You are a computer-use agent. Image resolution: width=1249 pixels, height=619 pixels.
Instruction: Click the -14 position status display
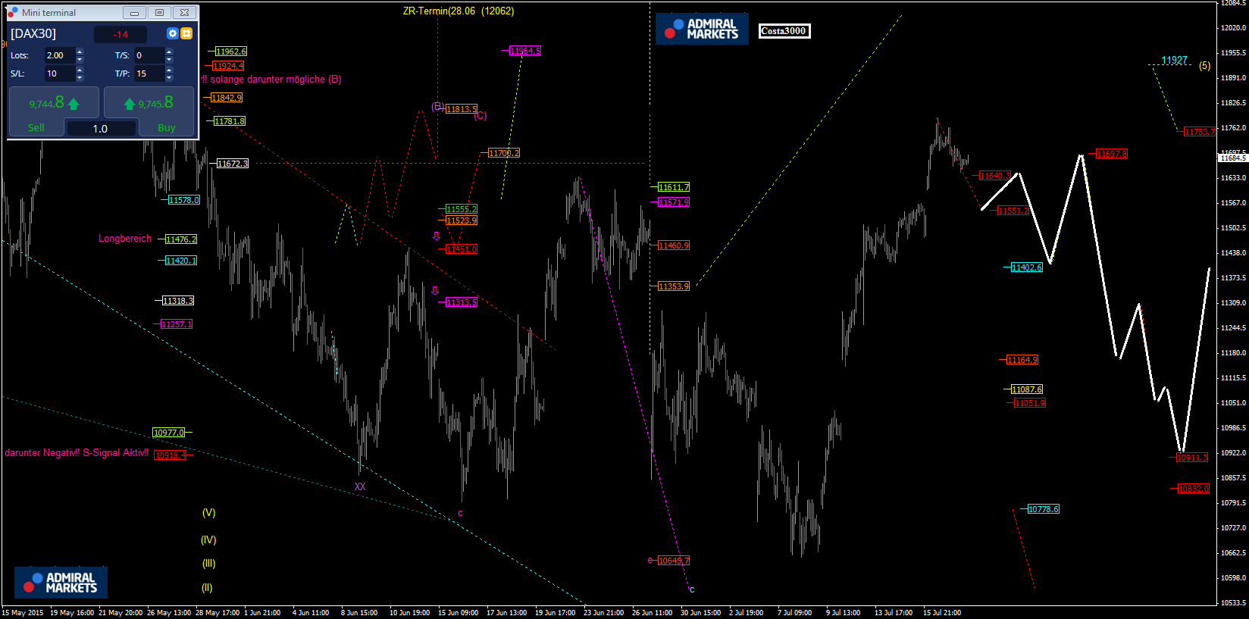pos(121,34)
